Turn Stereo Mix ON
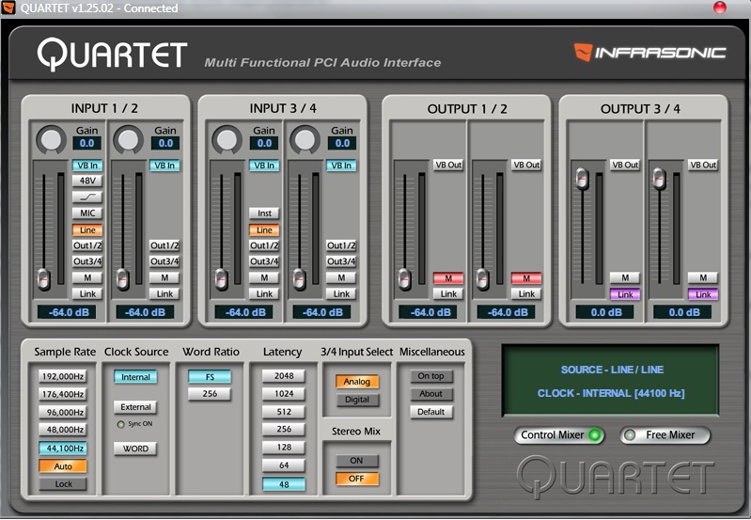 (356, 461)
